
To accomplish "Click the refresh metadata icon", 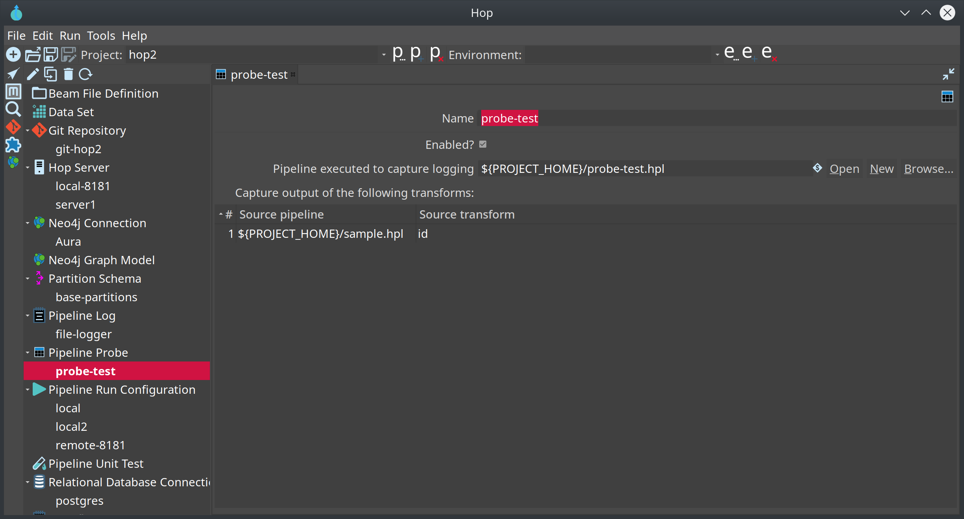I will pyautogui.click(x=85, y=74).
